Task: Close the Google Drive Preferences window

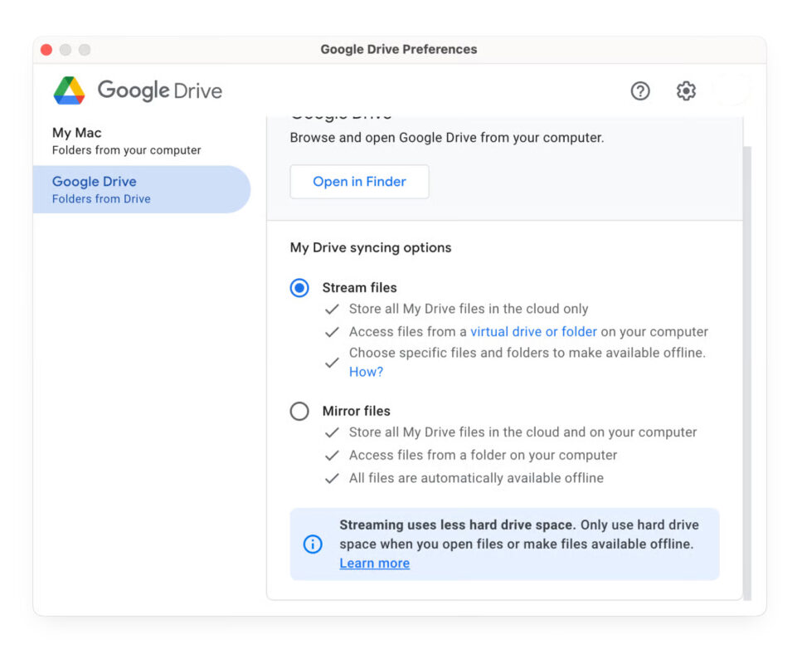Action: coord(46,50)
